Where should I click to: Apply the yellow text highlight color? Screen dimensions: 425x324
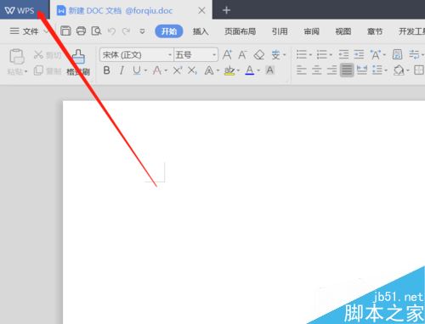pos(229,70)
